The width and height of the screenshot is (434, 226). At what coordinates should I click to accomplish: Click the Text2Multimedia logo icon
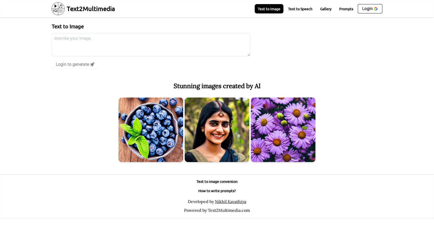click(58, 9)
